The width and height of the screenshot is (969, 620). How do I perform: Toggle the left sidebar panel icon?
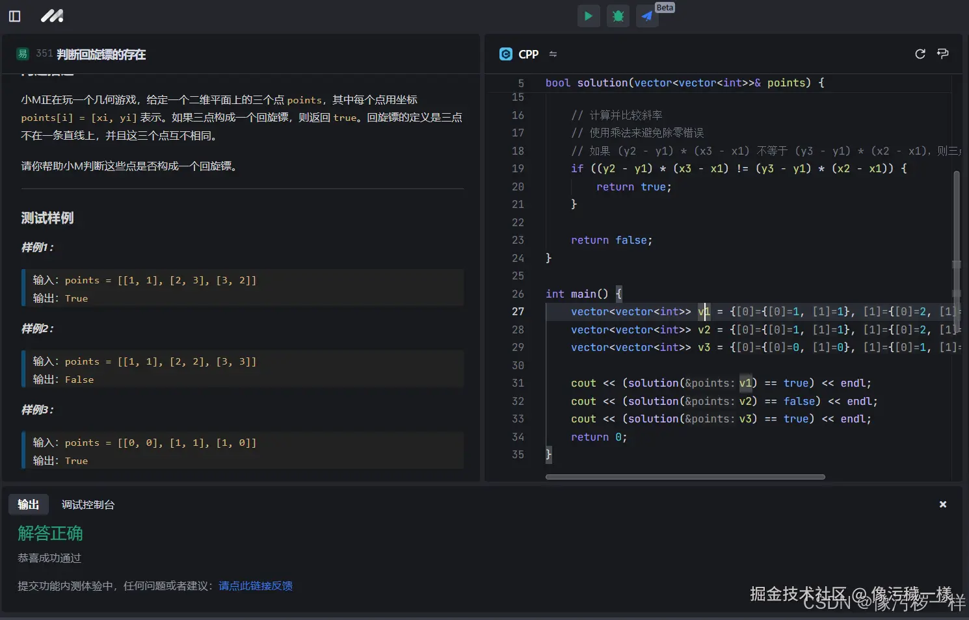pyautogui.click(x=14, y=16)
